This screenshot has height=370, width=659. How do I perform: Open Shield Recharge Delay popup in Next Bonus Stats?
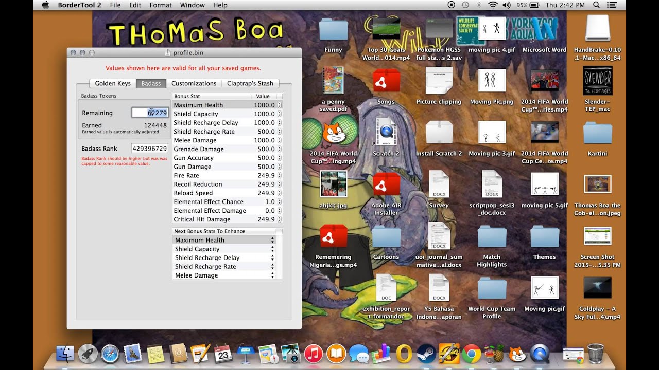pyautogui.click(x=224, y=257)
